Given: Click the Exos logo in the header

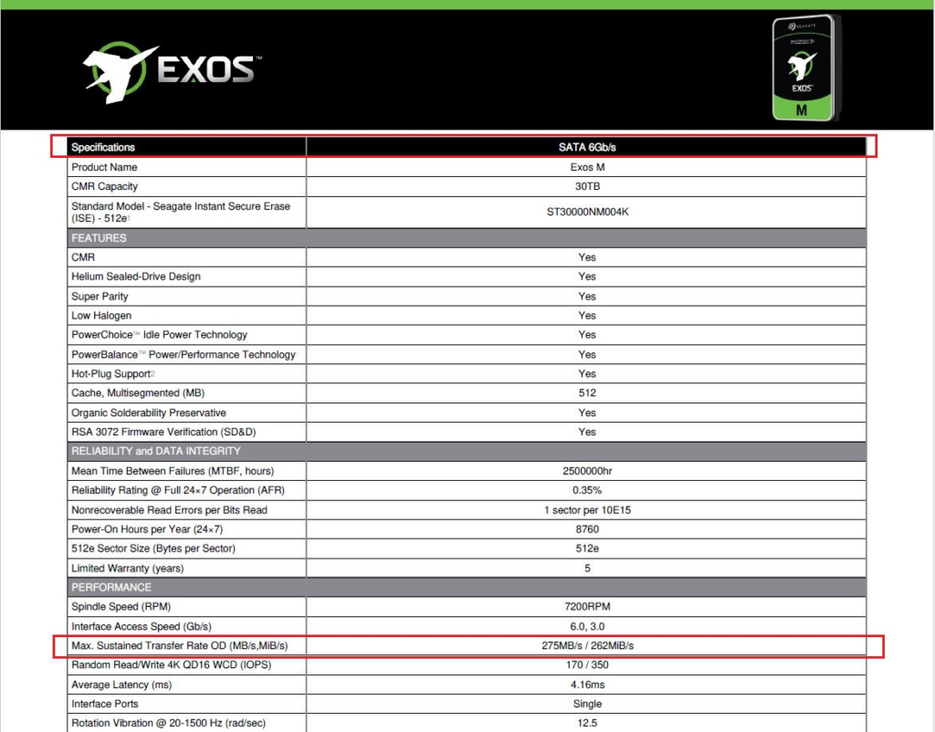Looking at the screenshot, I should tap(172, 71).
